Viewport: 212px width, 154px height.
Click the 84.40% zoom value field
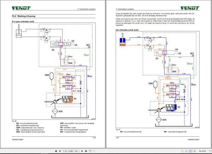click(x=202, y=151)
